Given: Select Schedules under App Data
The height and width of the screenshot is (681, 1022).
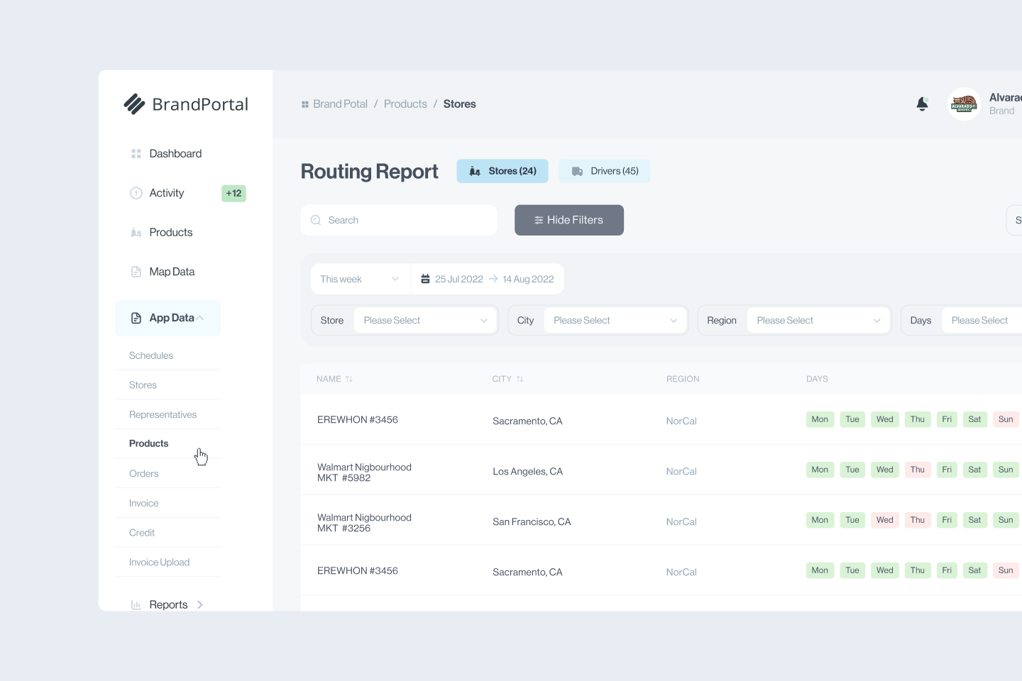Looking at the screenshot, I should pos(151,356).
